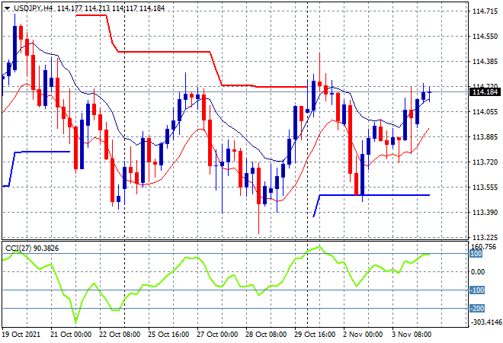This screenshot has width=503, height=343.
Task: Click the 21 Oct 00:00 time label
Action: [x=71, y=335]
